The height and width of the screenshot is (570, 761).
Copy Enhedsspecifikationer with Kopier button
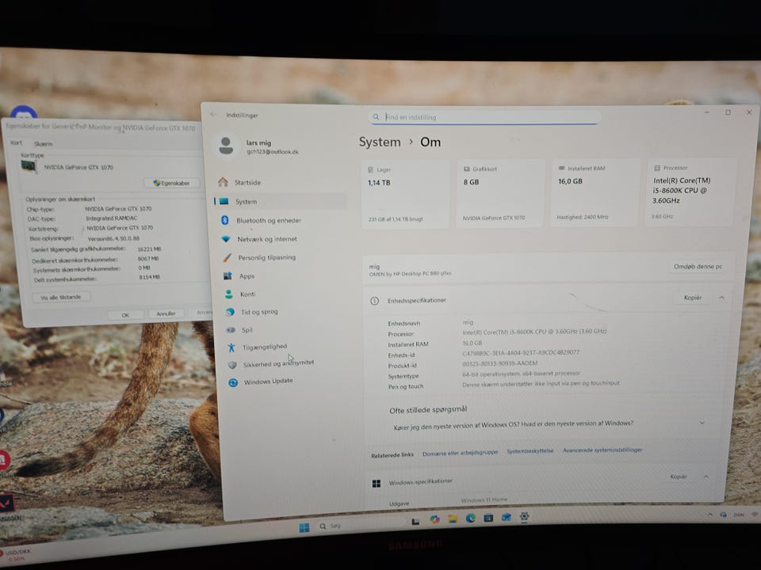[x=693, y=298]
